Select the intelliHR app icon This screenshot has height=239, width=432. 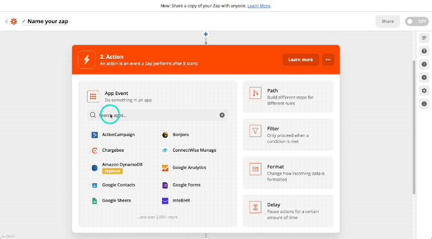click(x=165, y=201)
